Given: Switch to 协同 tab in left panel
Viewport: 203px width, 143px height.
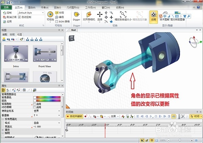Looking at the screenshot, I should (x=12, y=34).
